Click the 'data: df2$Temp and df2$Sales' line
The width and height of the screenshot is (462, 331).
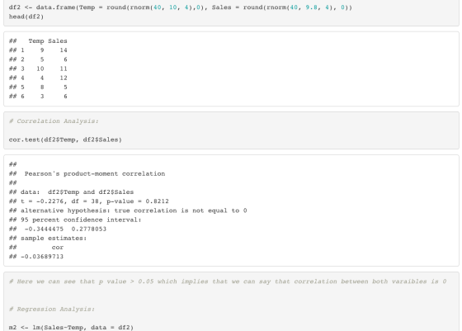point(71,192)
